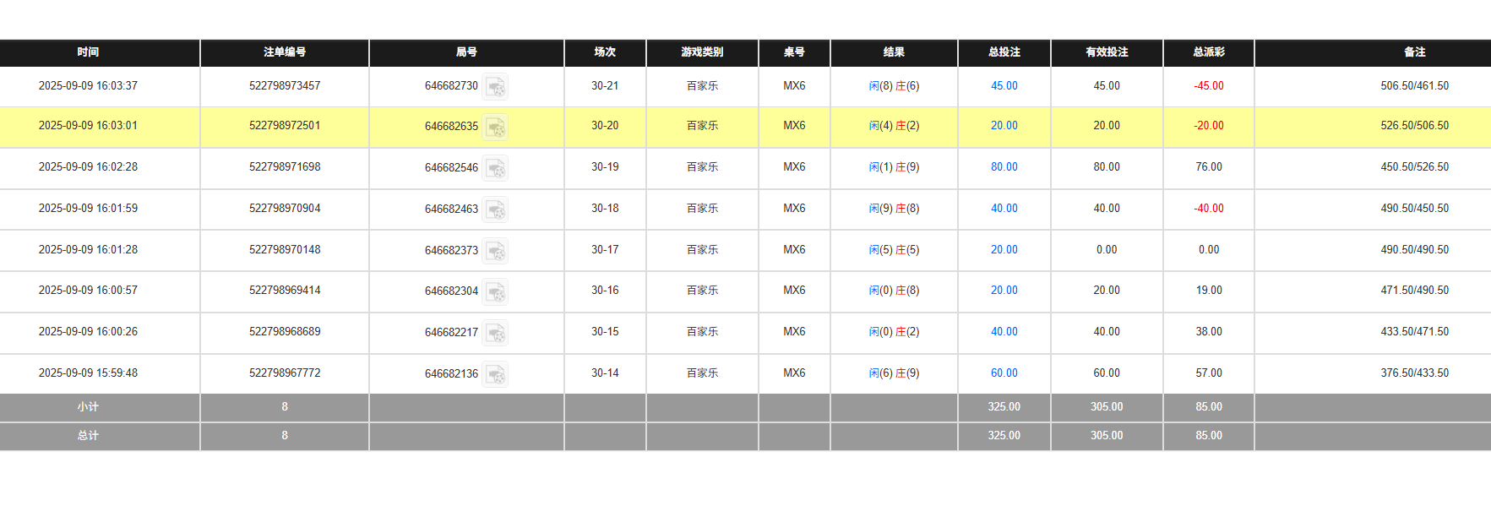Click the 总派彩 column header
Viewport: 1491px width, 506px height.
[x=1208, y=52]
